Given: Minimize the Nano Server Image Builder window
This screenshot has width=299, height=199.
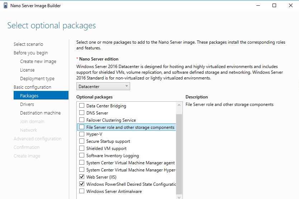Looking at the screenshot, I should [258, 5].
